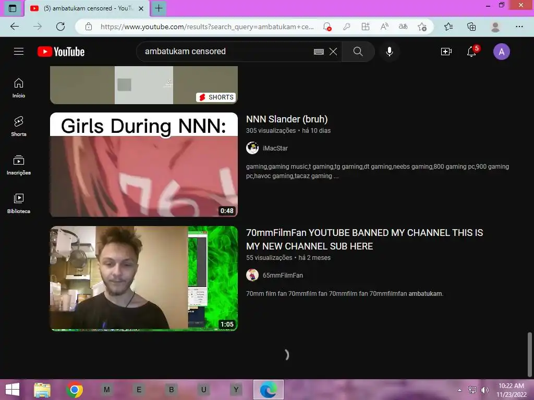
Task: Go to YouTube home via logo
Action: tap(61, 52)
